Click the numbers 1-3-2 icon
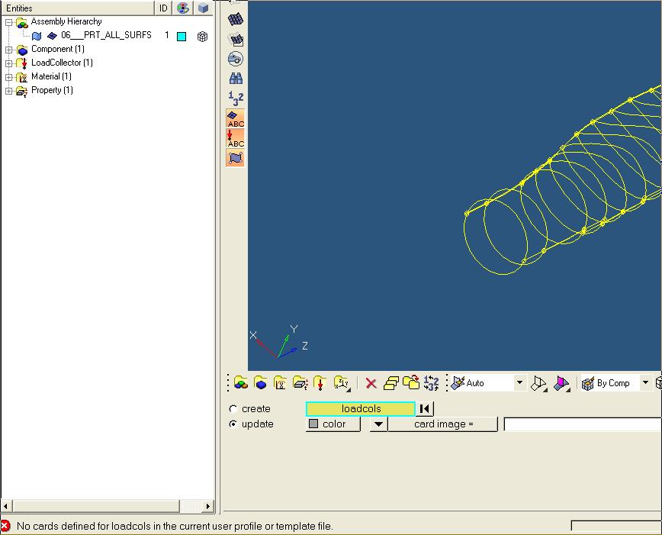The image size is (662, 535). 236,98
